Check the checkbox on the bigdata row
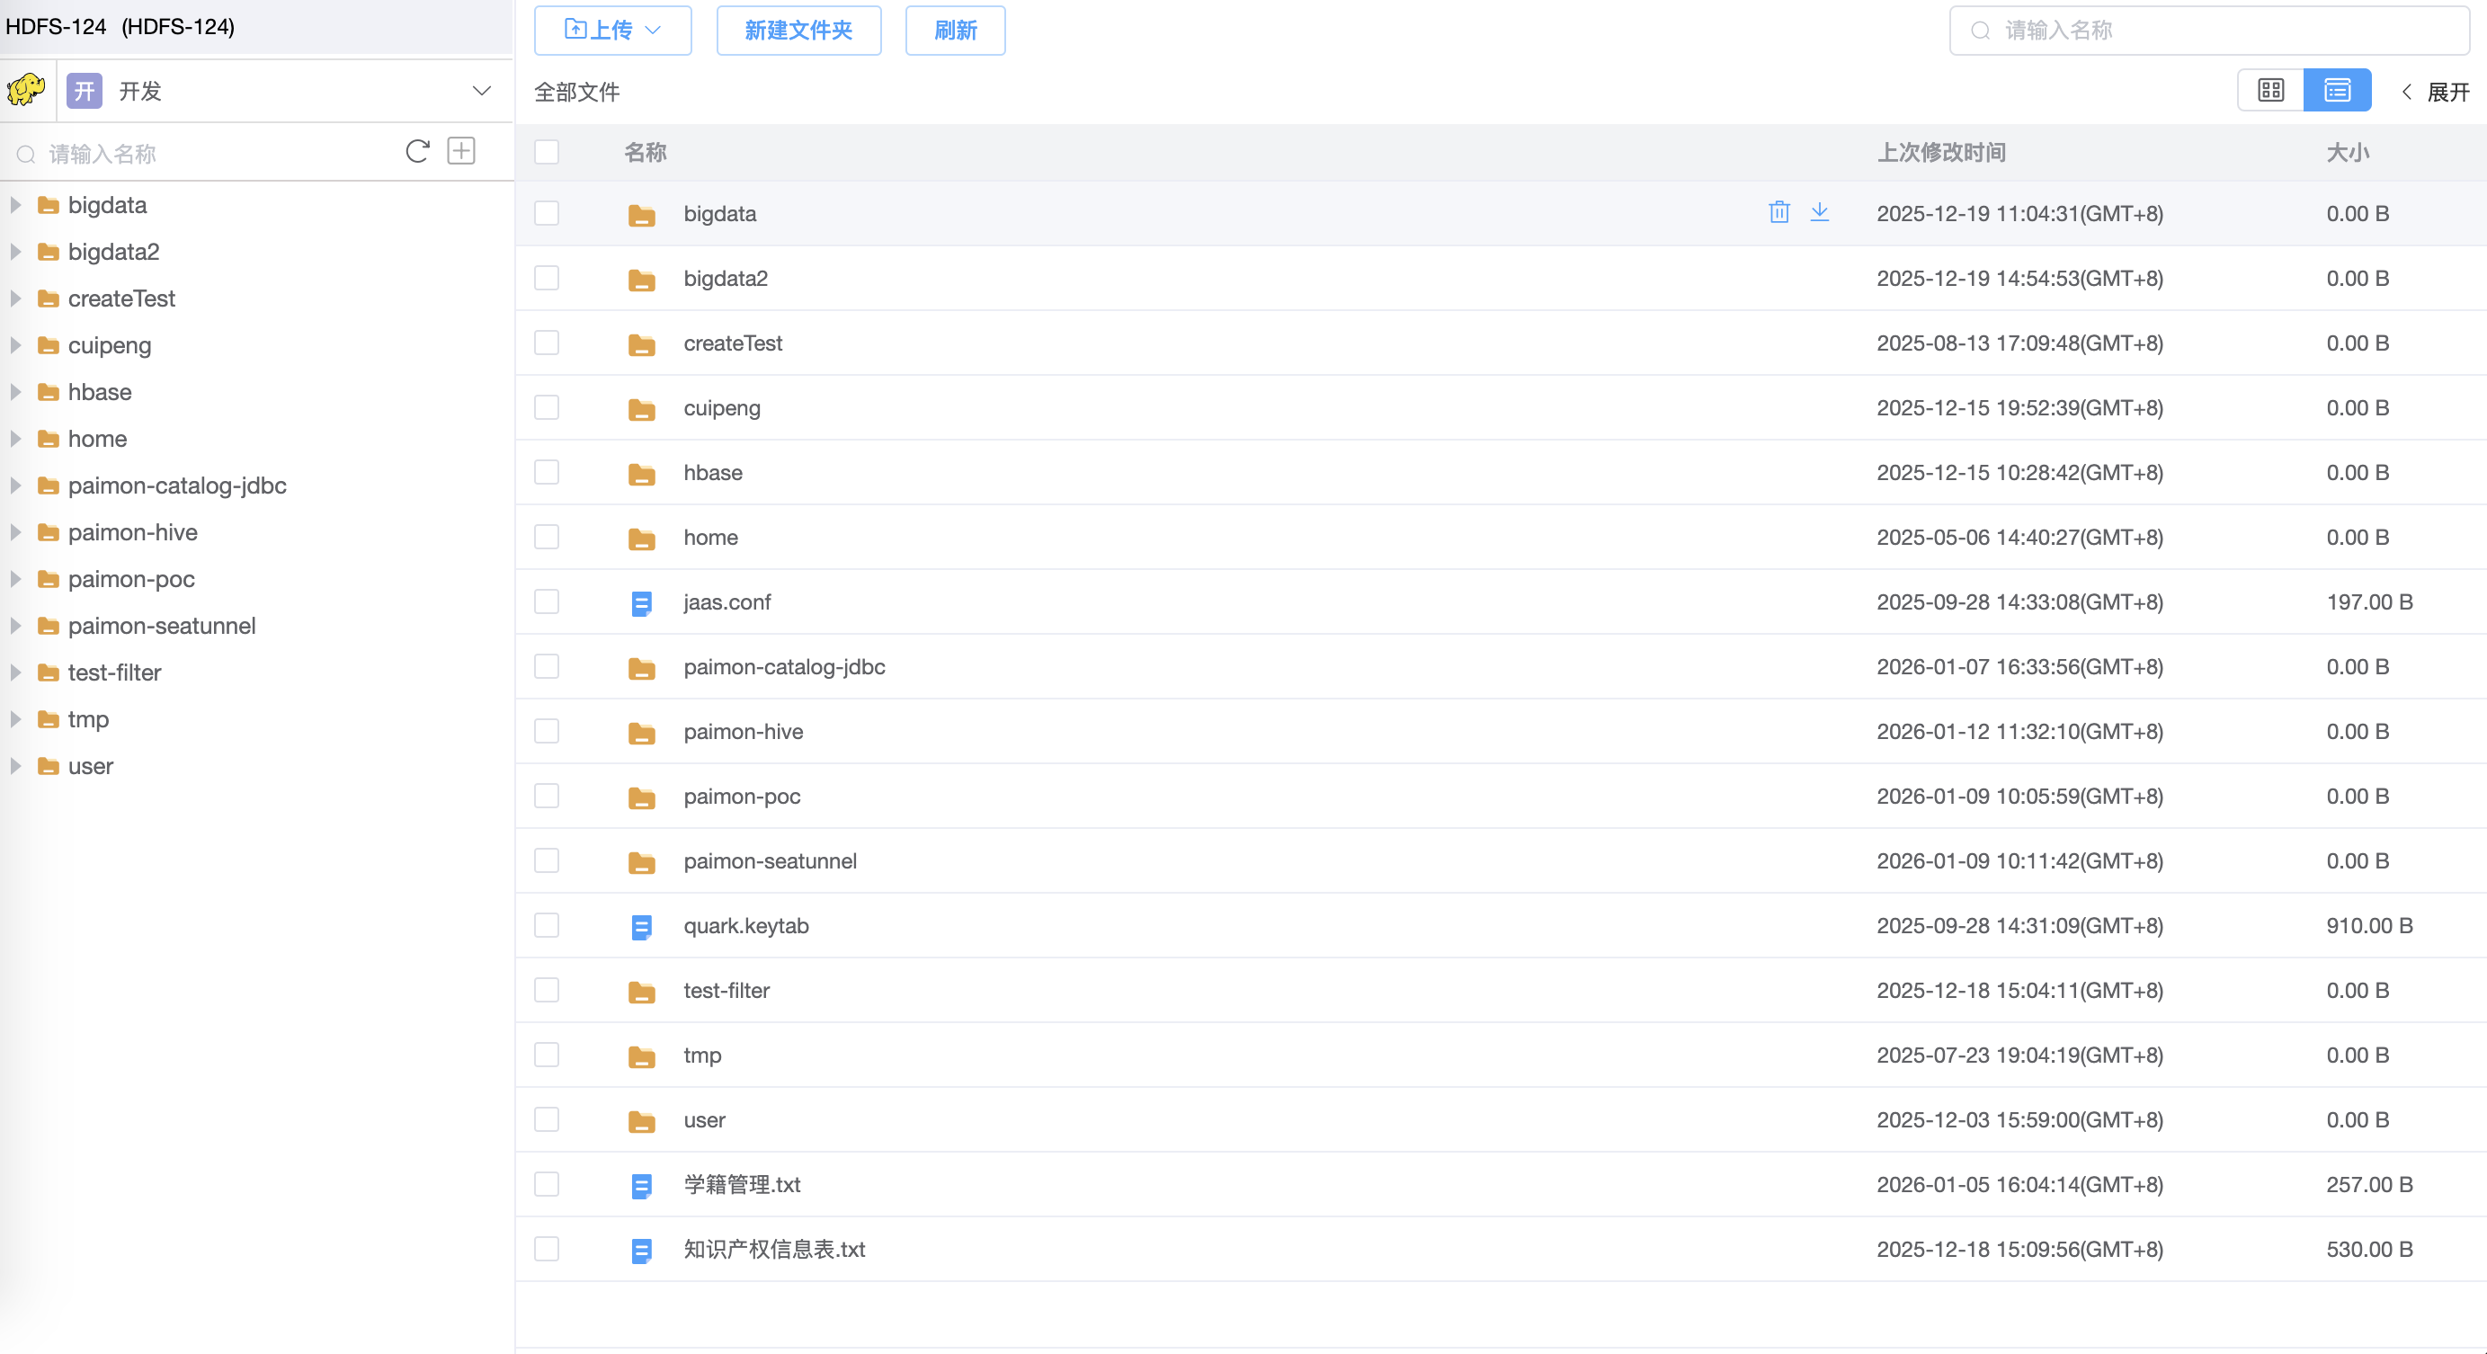This screenshot has height=1354, width=2487. point(547,212)
